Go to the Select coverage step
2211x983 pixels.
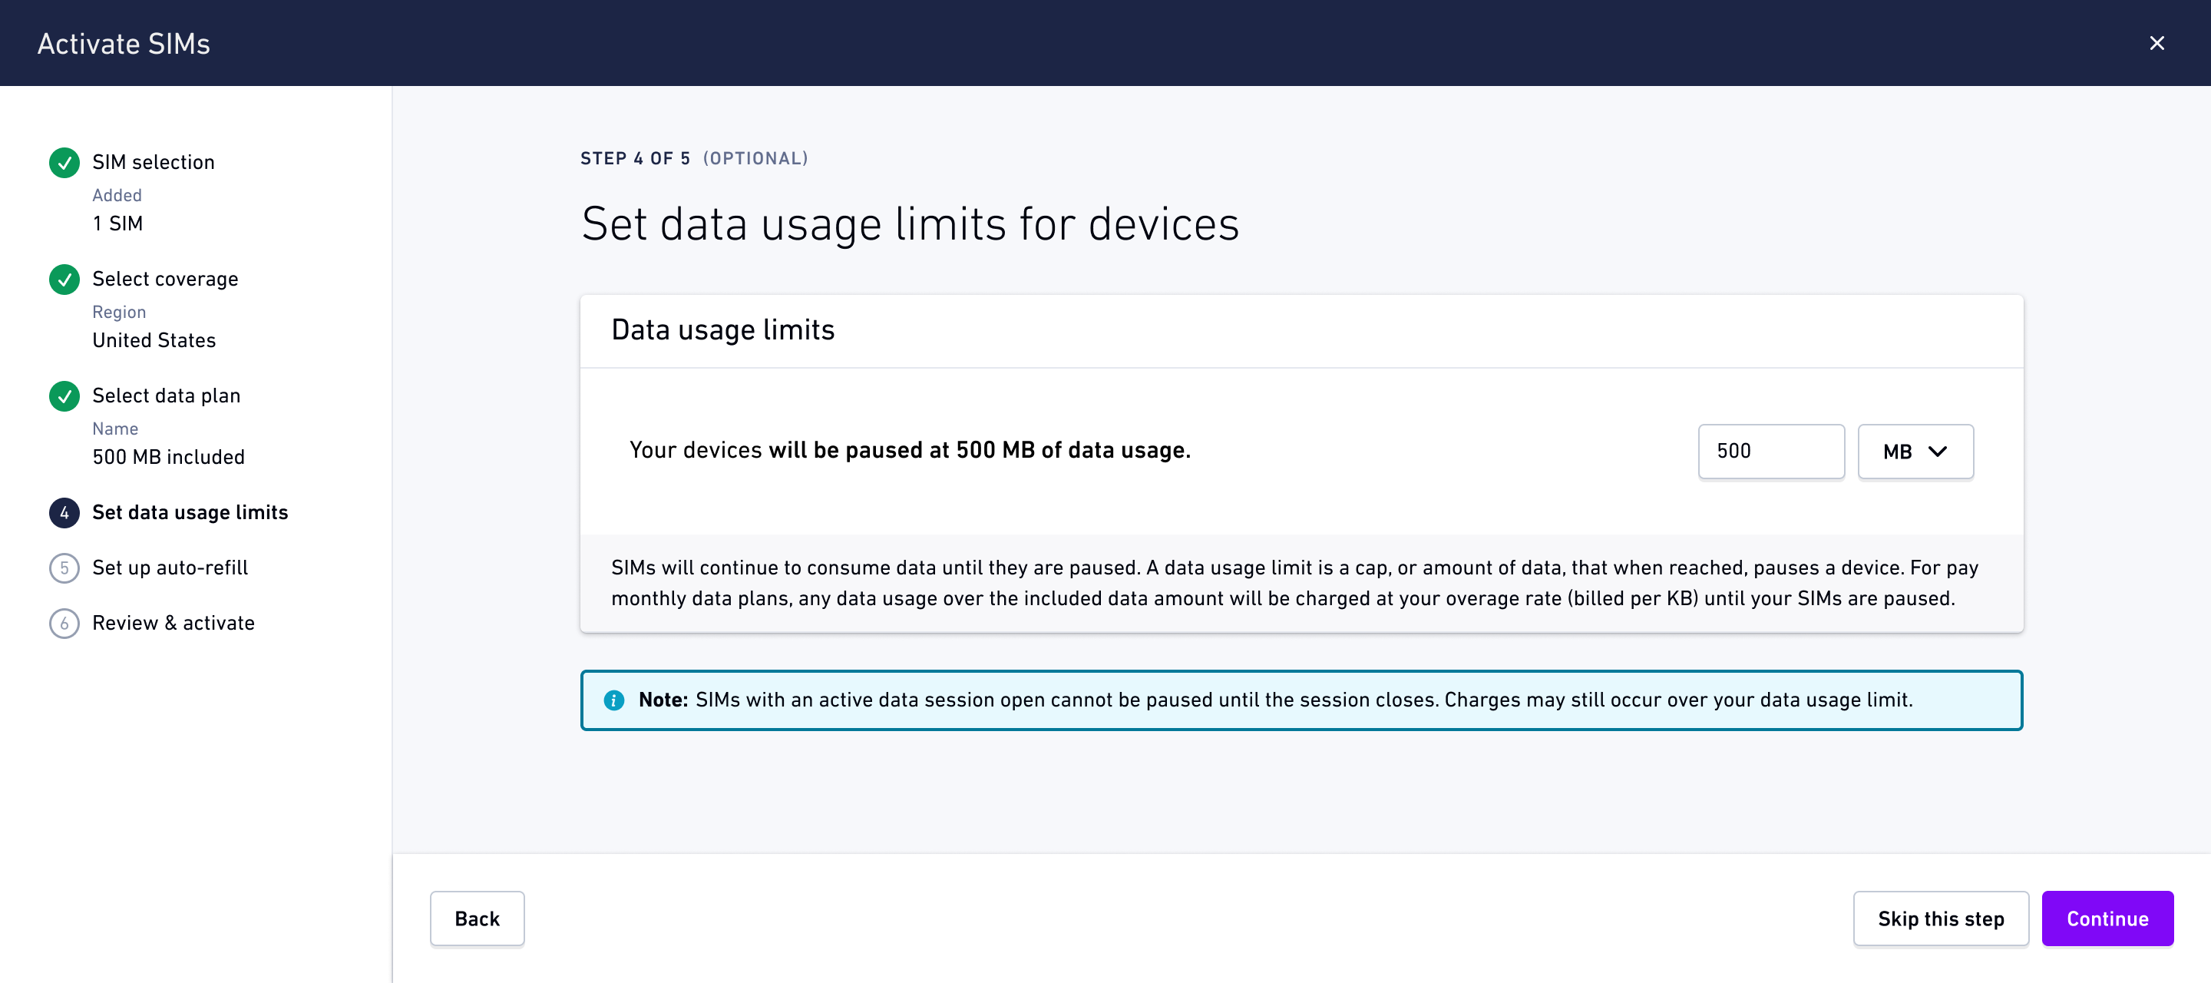pos(165,279)
